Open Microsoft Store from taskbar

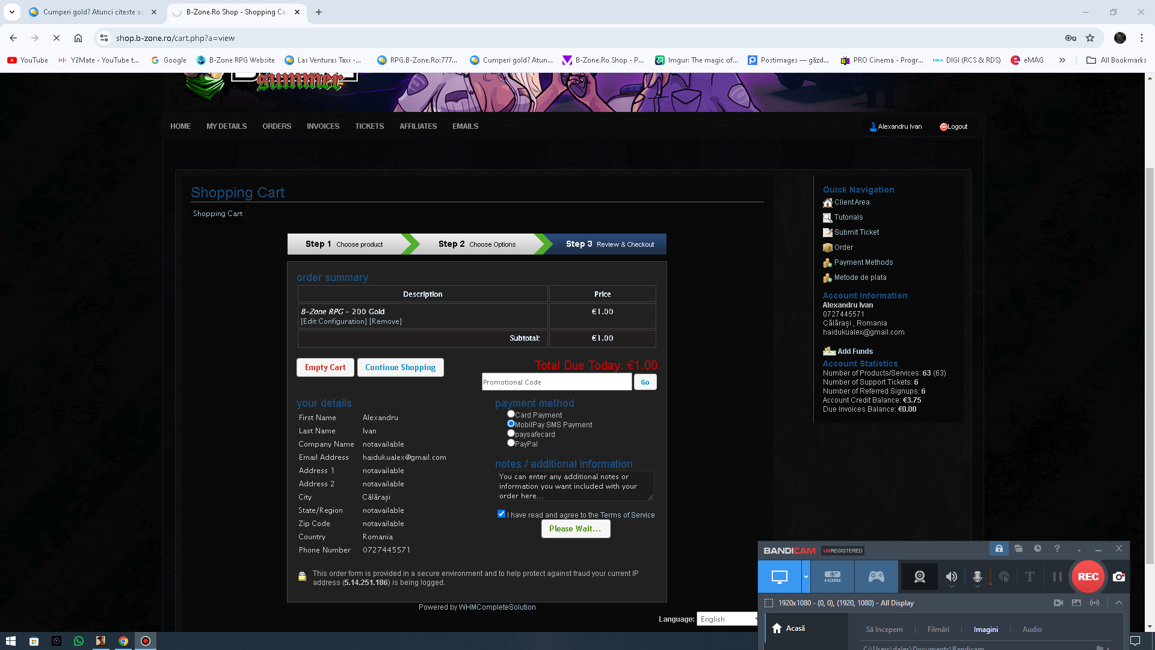(34, 641)
